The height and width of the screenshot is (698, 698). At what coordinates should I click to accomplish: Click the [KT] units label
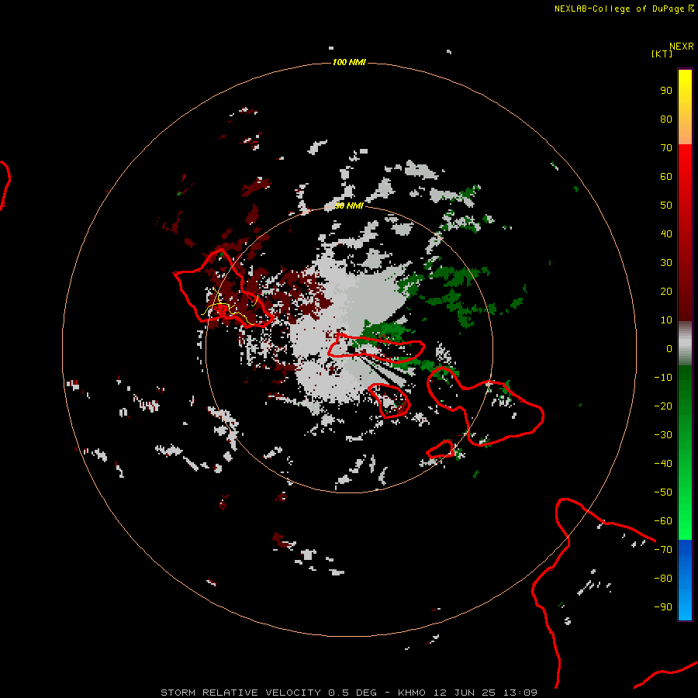coord(662,54)
